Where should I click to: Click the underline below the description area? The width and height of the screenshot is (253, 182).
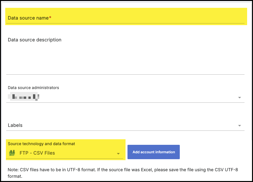coord(125,74)
